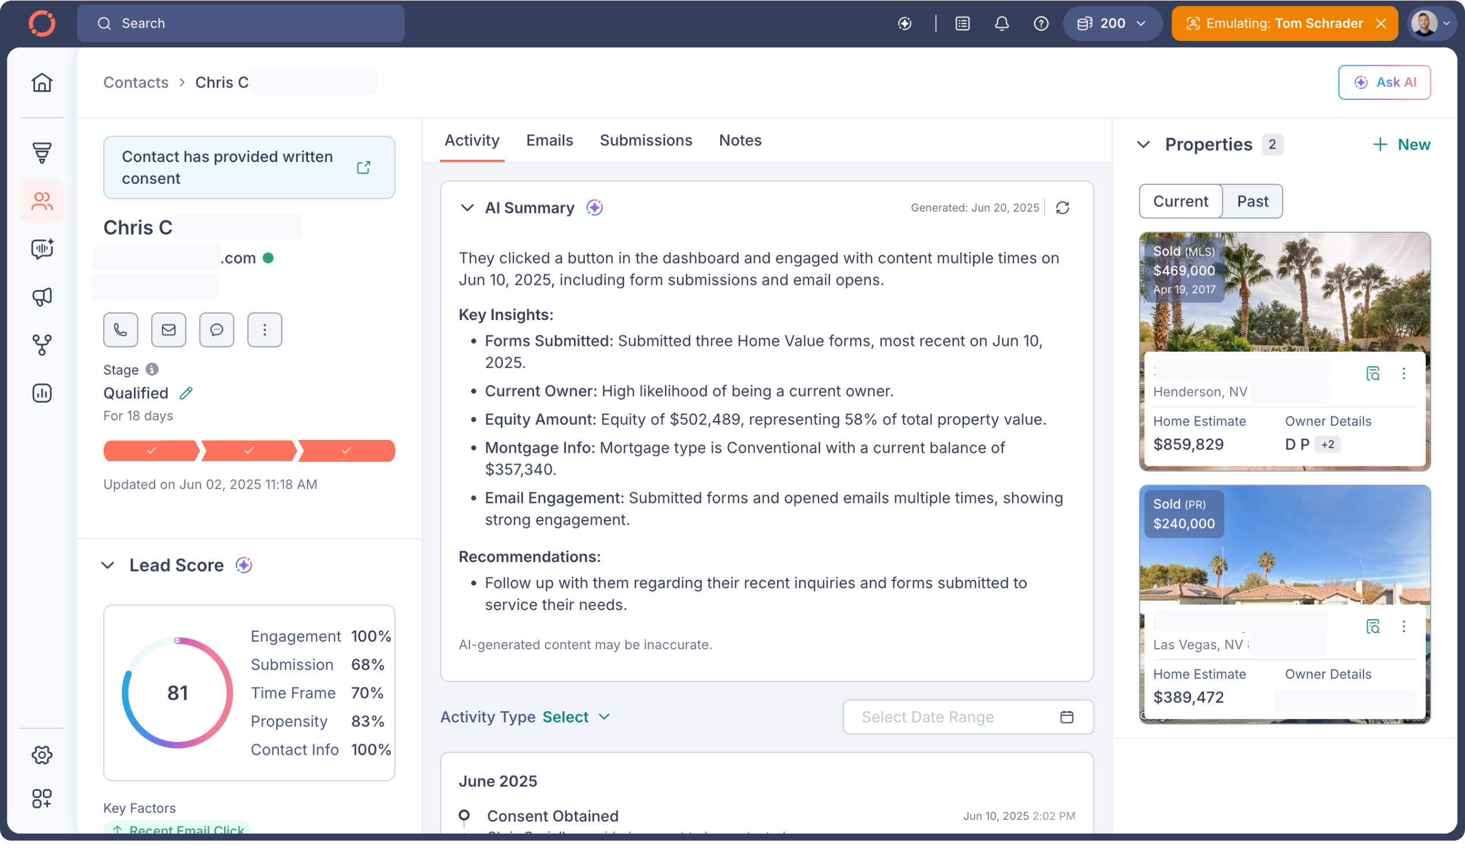Switch properties to Past
This screenshot has height=855, width=1465.
pos(1252,202)
